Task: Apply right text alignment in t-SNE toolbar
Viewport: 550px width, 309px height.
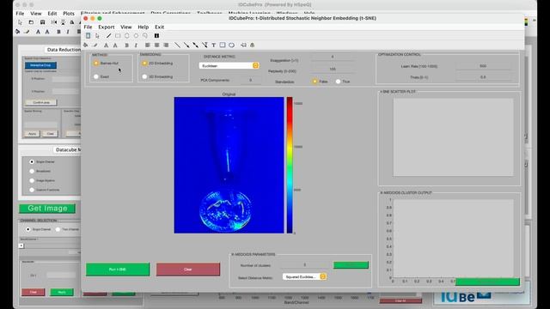Action: point(166,45)
